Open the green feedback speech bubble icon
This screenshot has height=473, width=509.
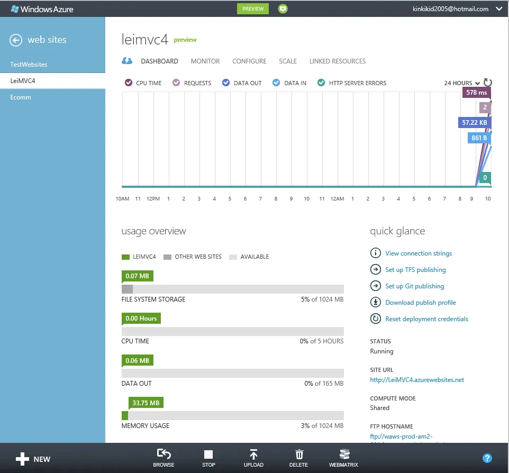click(283, 9)
